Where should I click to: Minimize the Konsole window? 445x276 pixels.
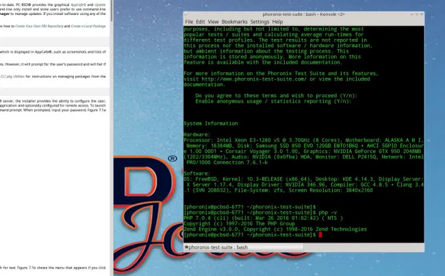click(x=411, y=14)
